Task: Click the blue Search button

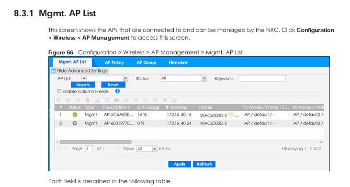Action: point(83,85)
